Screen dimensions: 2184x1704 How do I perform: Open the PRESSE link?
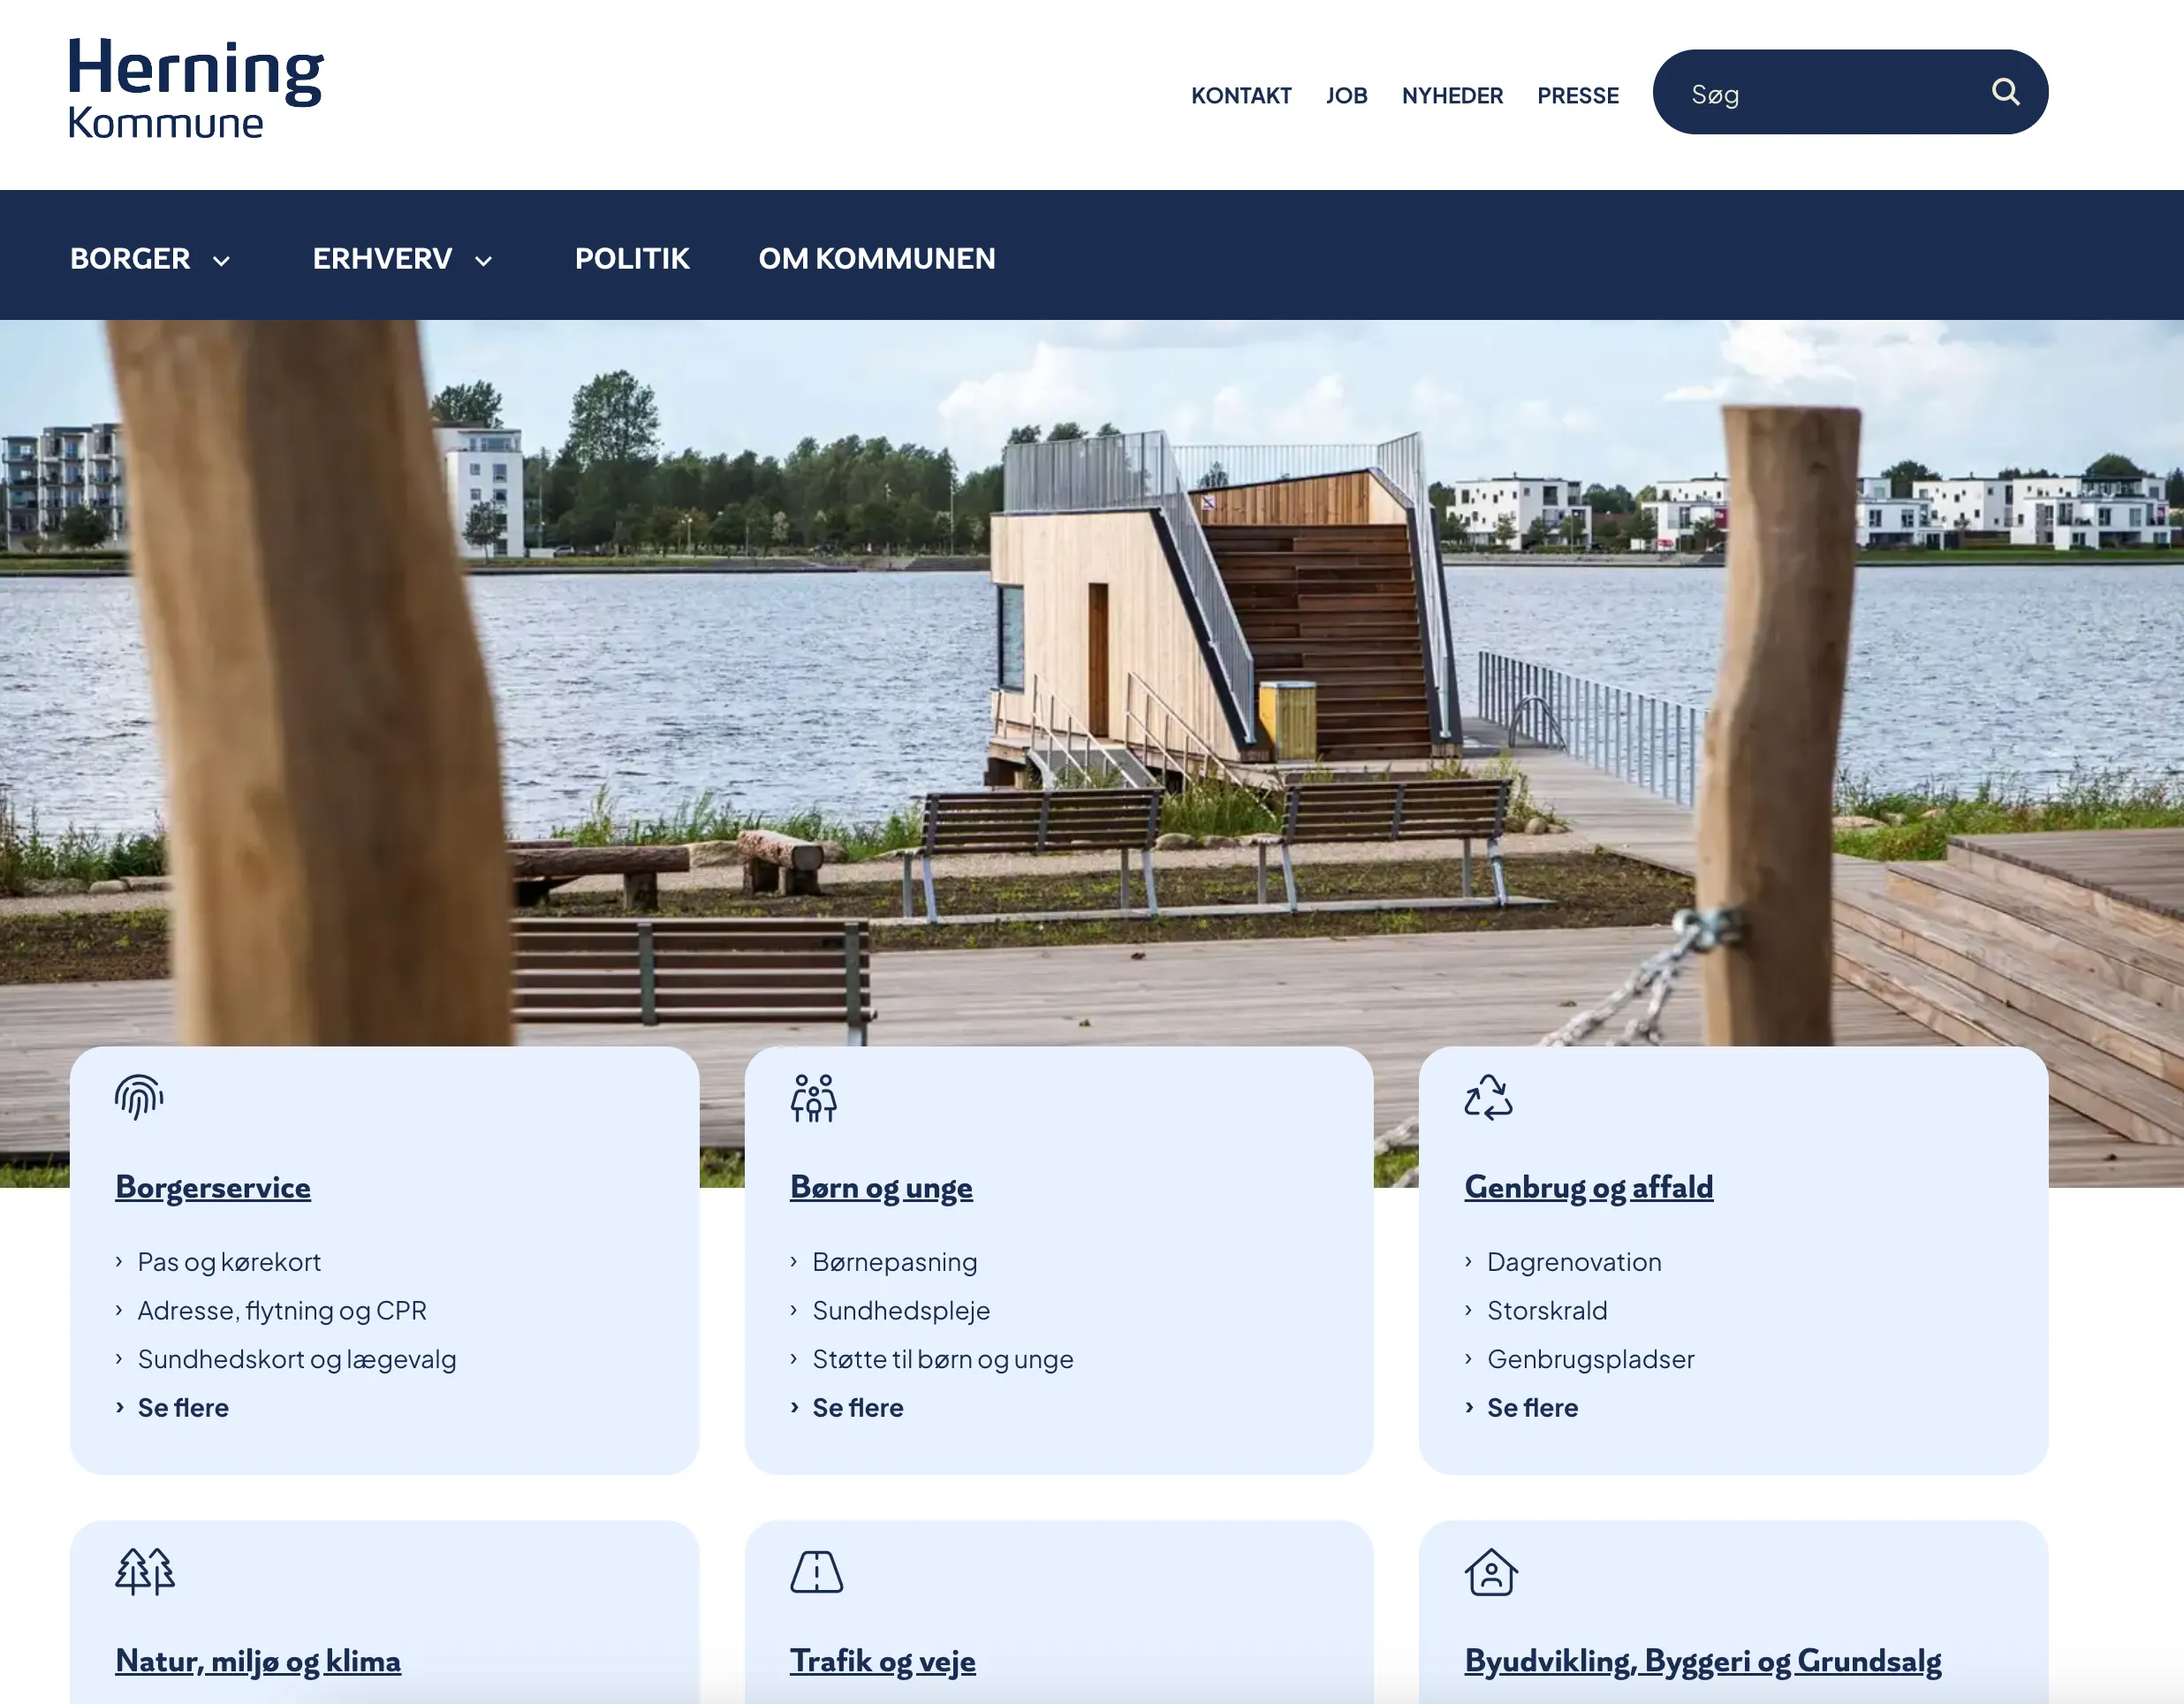(1577, 95)
